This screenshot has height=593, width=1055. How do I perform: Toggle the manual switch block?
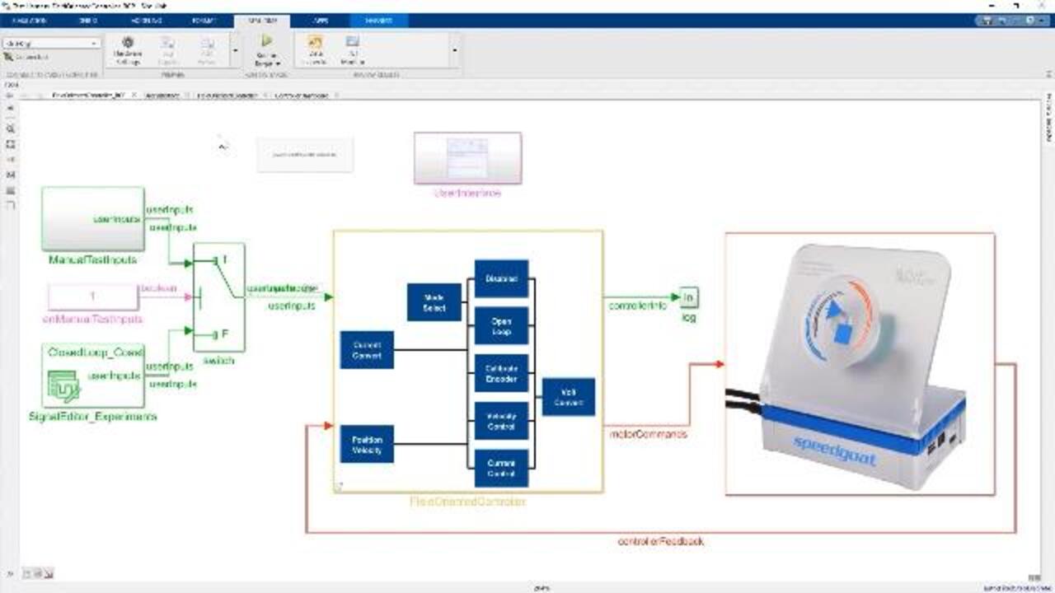[218, 297]
